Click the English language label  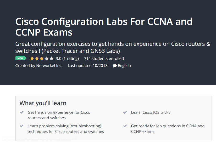pos(124,66)
